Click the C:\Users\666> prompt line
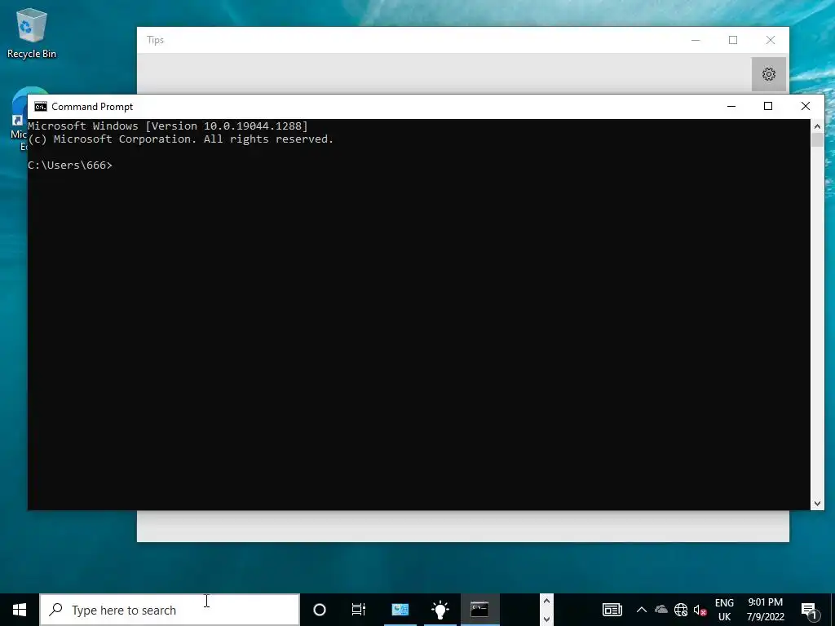 tap(70, 165)
